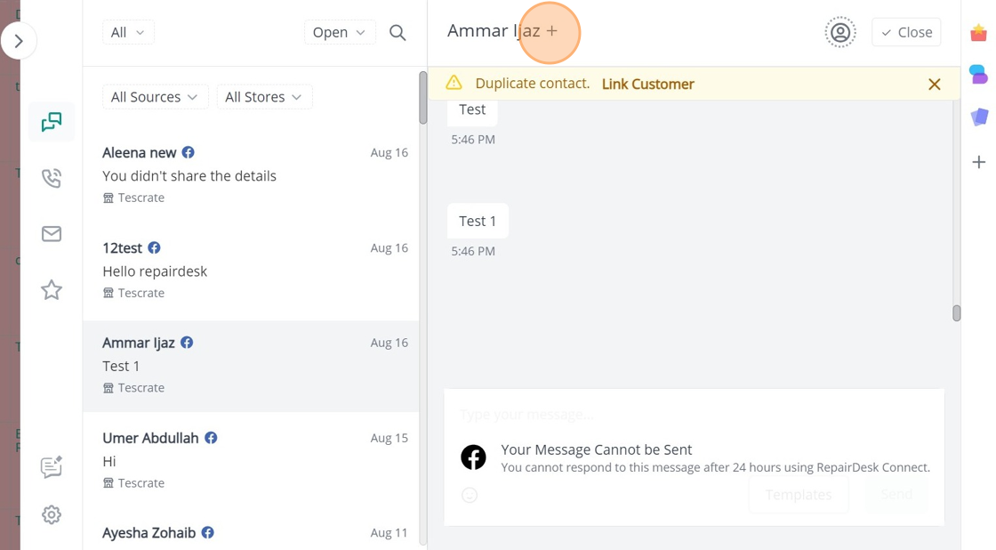Click the Ammar Ijaz header name
The width and height of the screenshot is (996, 550).
click(494, 30)
